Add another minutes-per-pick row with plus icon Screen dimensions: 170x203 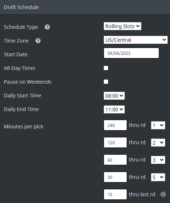[163, 194]
